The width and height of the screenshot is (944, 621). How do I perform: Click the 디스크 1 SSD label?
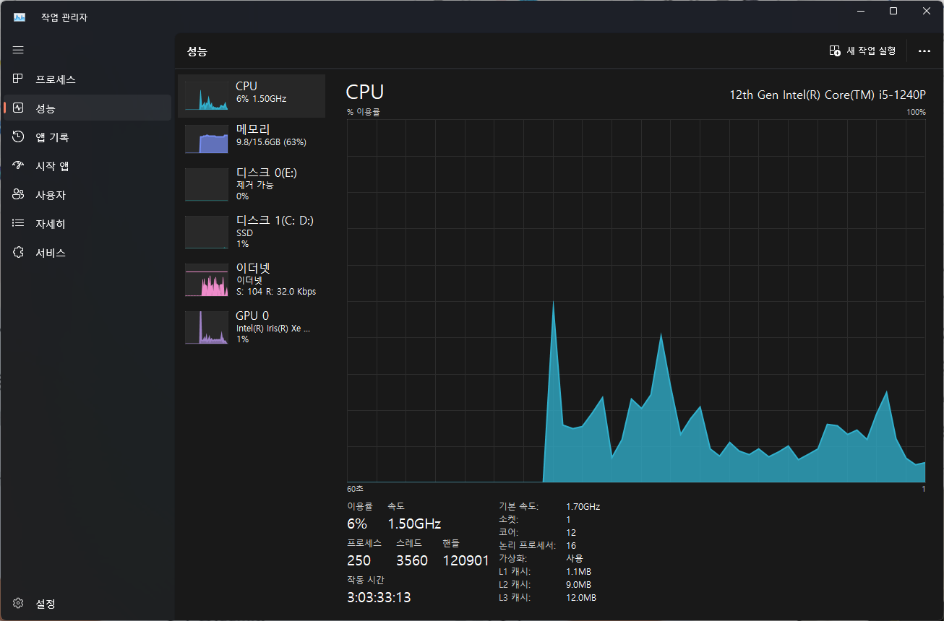pyautogui.click(x=244, y=233)
